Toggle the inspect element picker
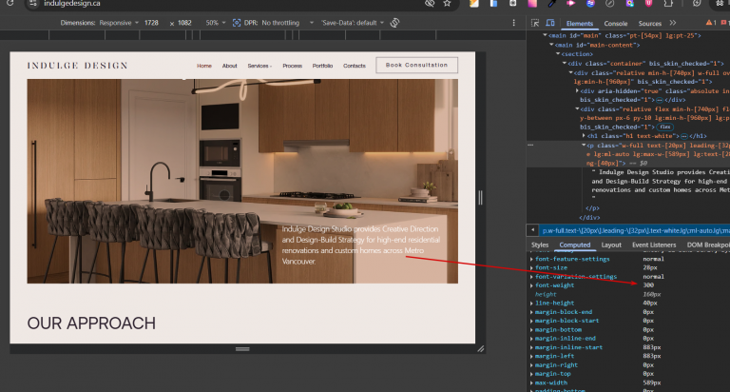 (535, 23)
